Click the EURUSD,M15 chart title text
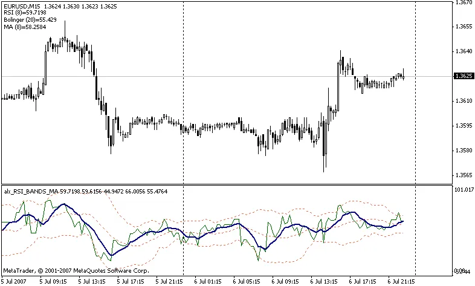The height and width of the screenshot is (286, 475). 19,6
